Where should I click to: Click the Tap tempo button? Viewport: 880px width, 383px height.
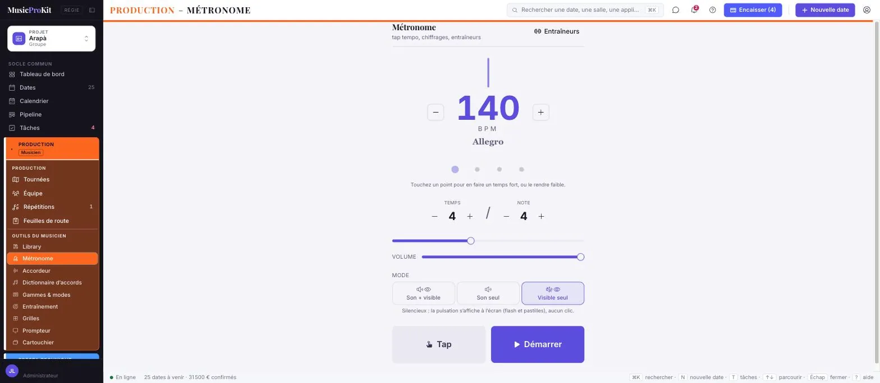439,345
